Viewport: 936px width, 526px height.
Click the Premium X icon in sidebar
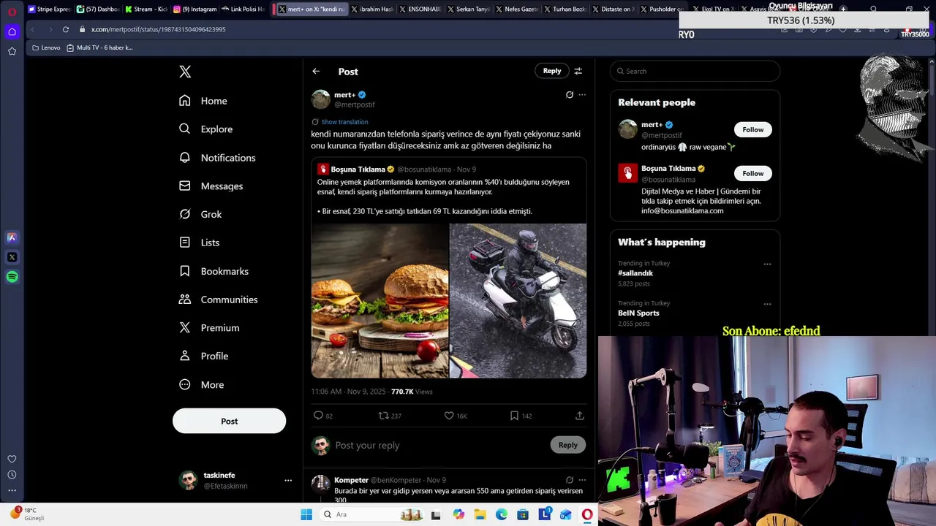(185, 328)
